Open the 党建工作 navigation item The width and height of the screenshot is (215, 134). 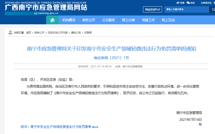pos(148,20)
